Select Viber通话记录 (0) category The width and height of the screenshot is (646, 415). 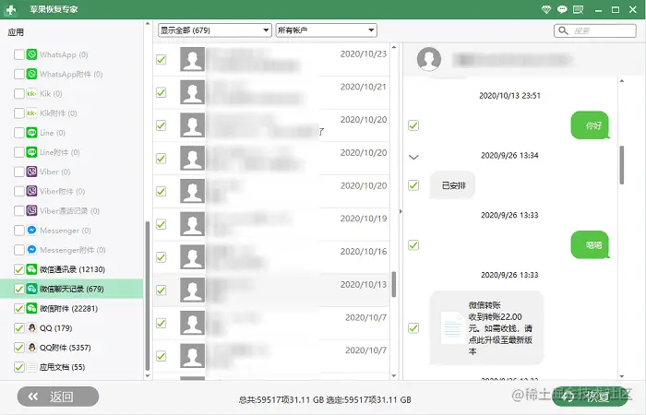coord(72,210)
